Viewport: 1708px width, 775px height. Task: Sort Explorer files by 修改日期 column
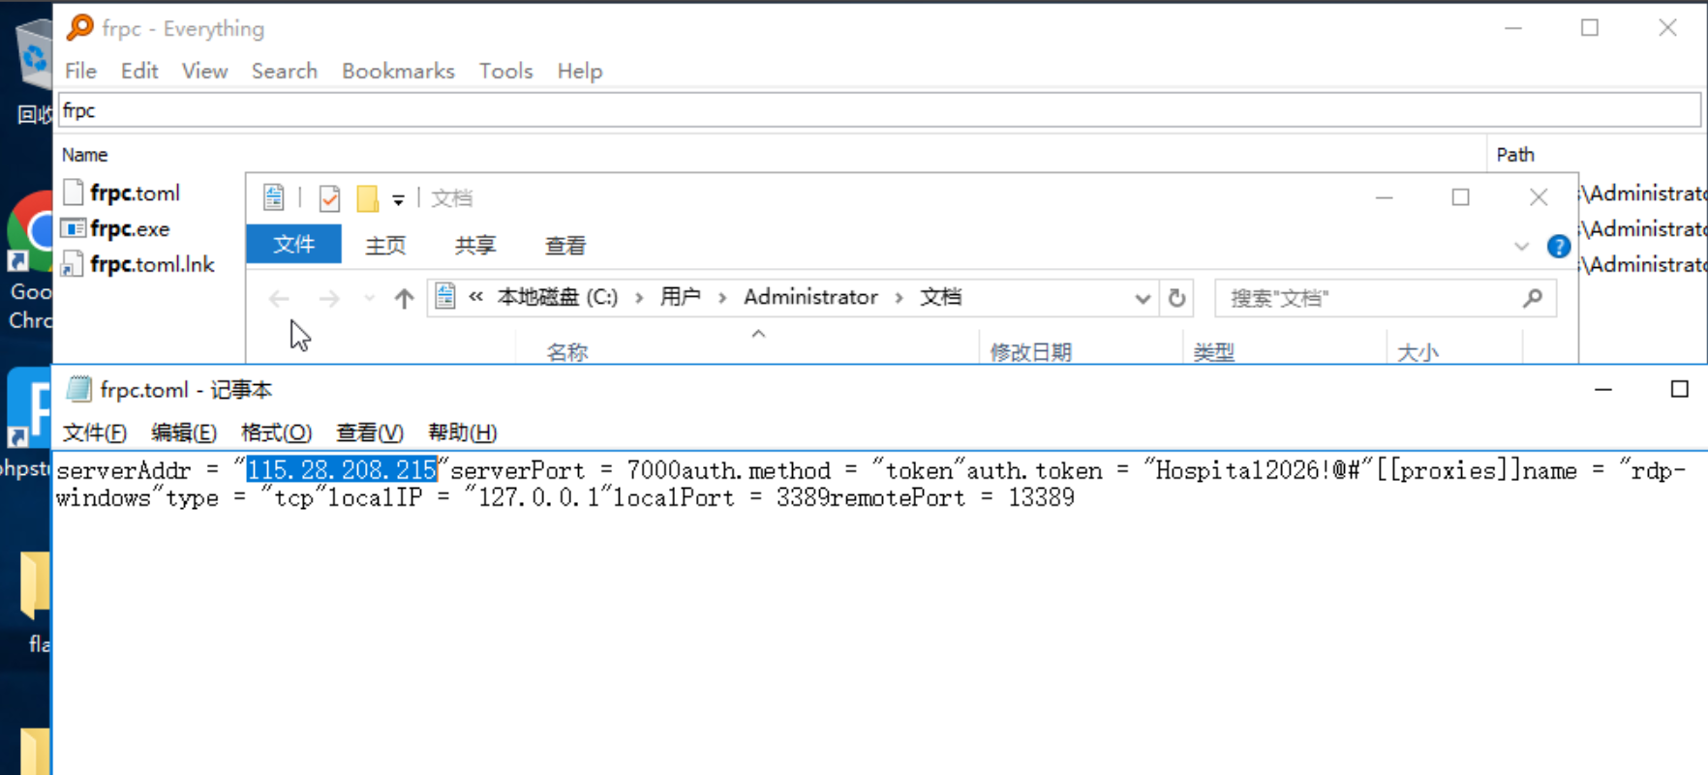click(x=1030, y=352)
